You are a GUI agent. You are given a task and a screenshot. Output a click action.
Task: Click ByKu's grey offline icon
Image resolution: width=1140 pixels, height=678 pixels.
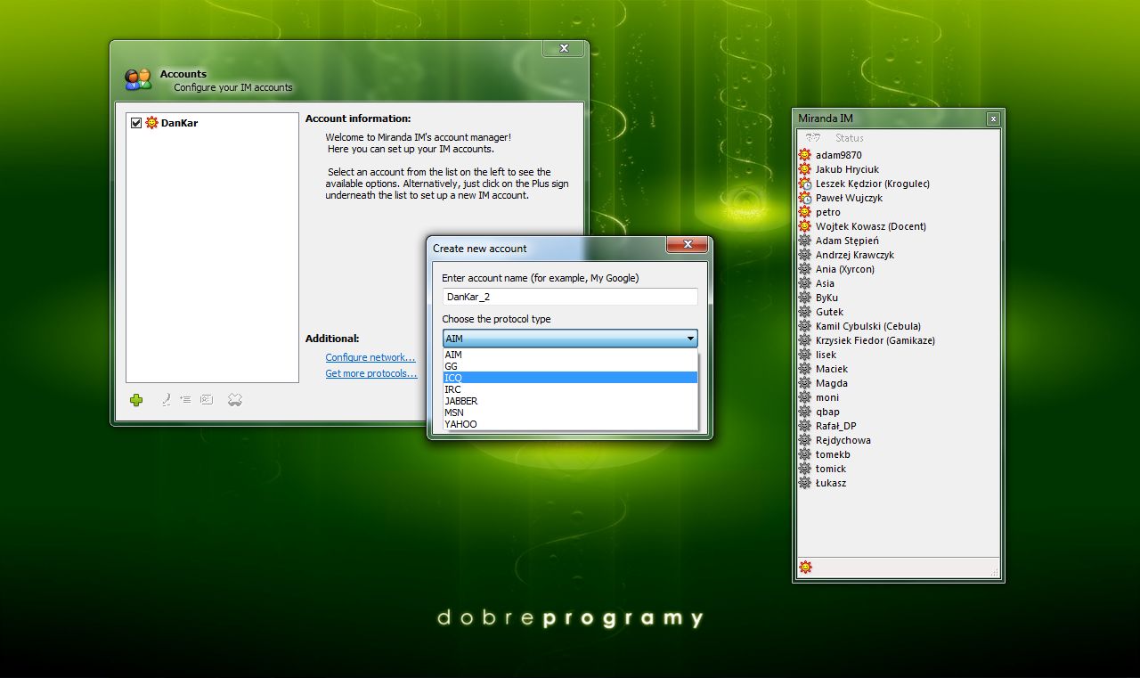pyautogui.click(x=805, y=298)
